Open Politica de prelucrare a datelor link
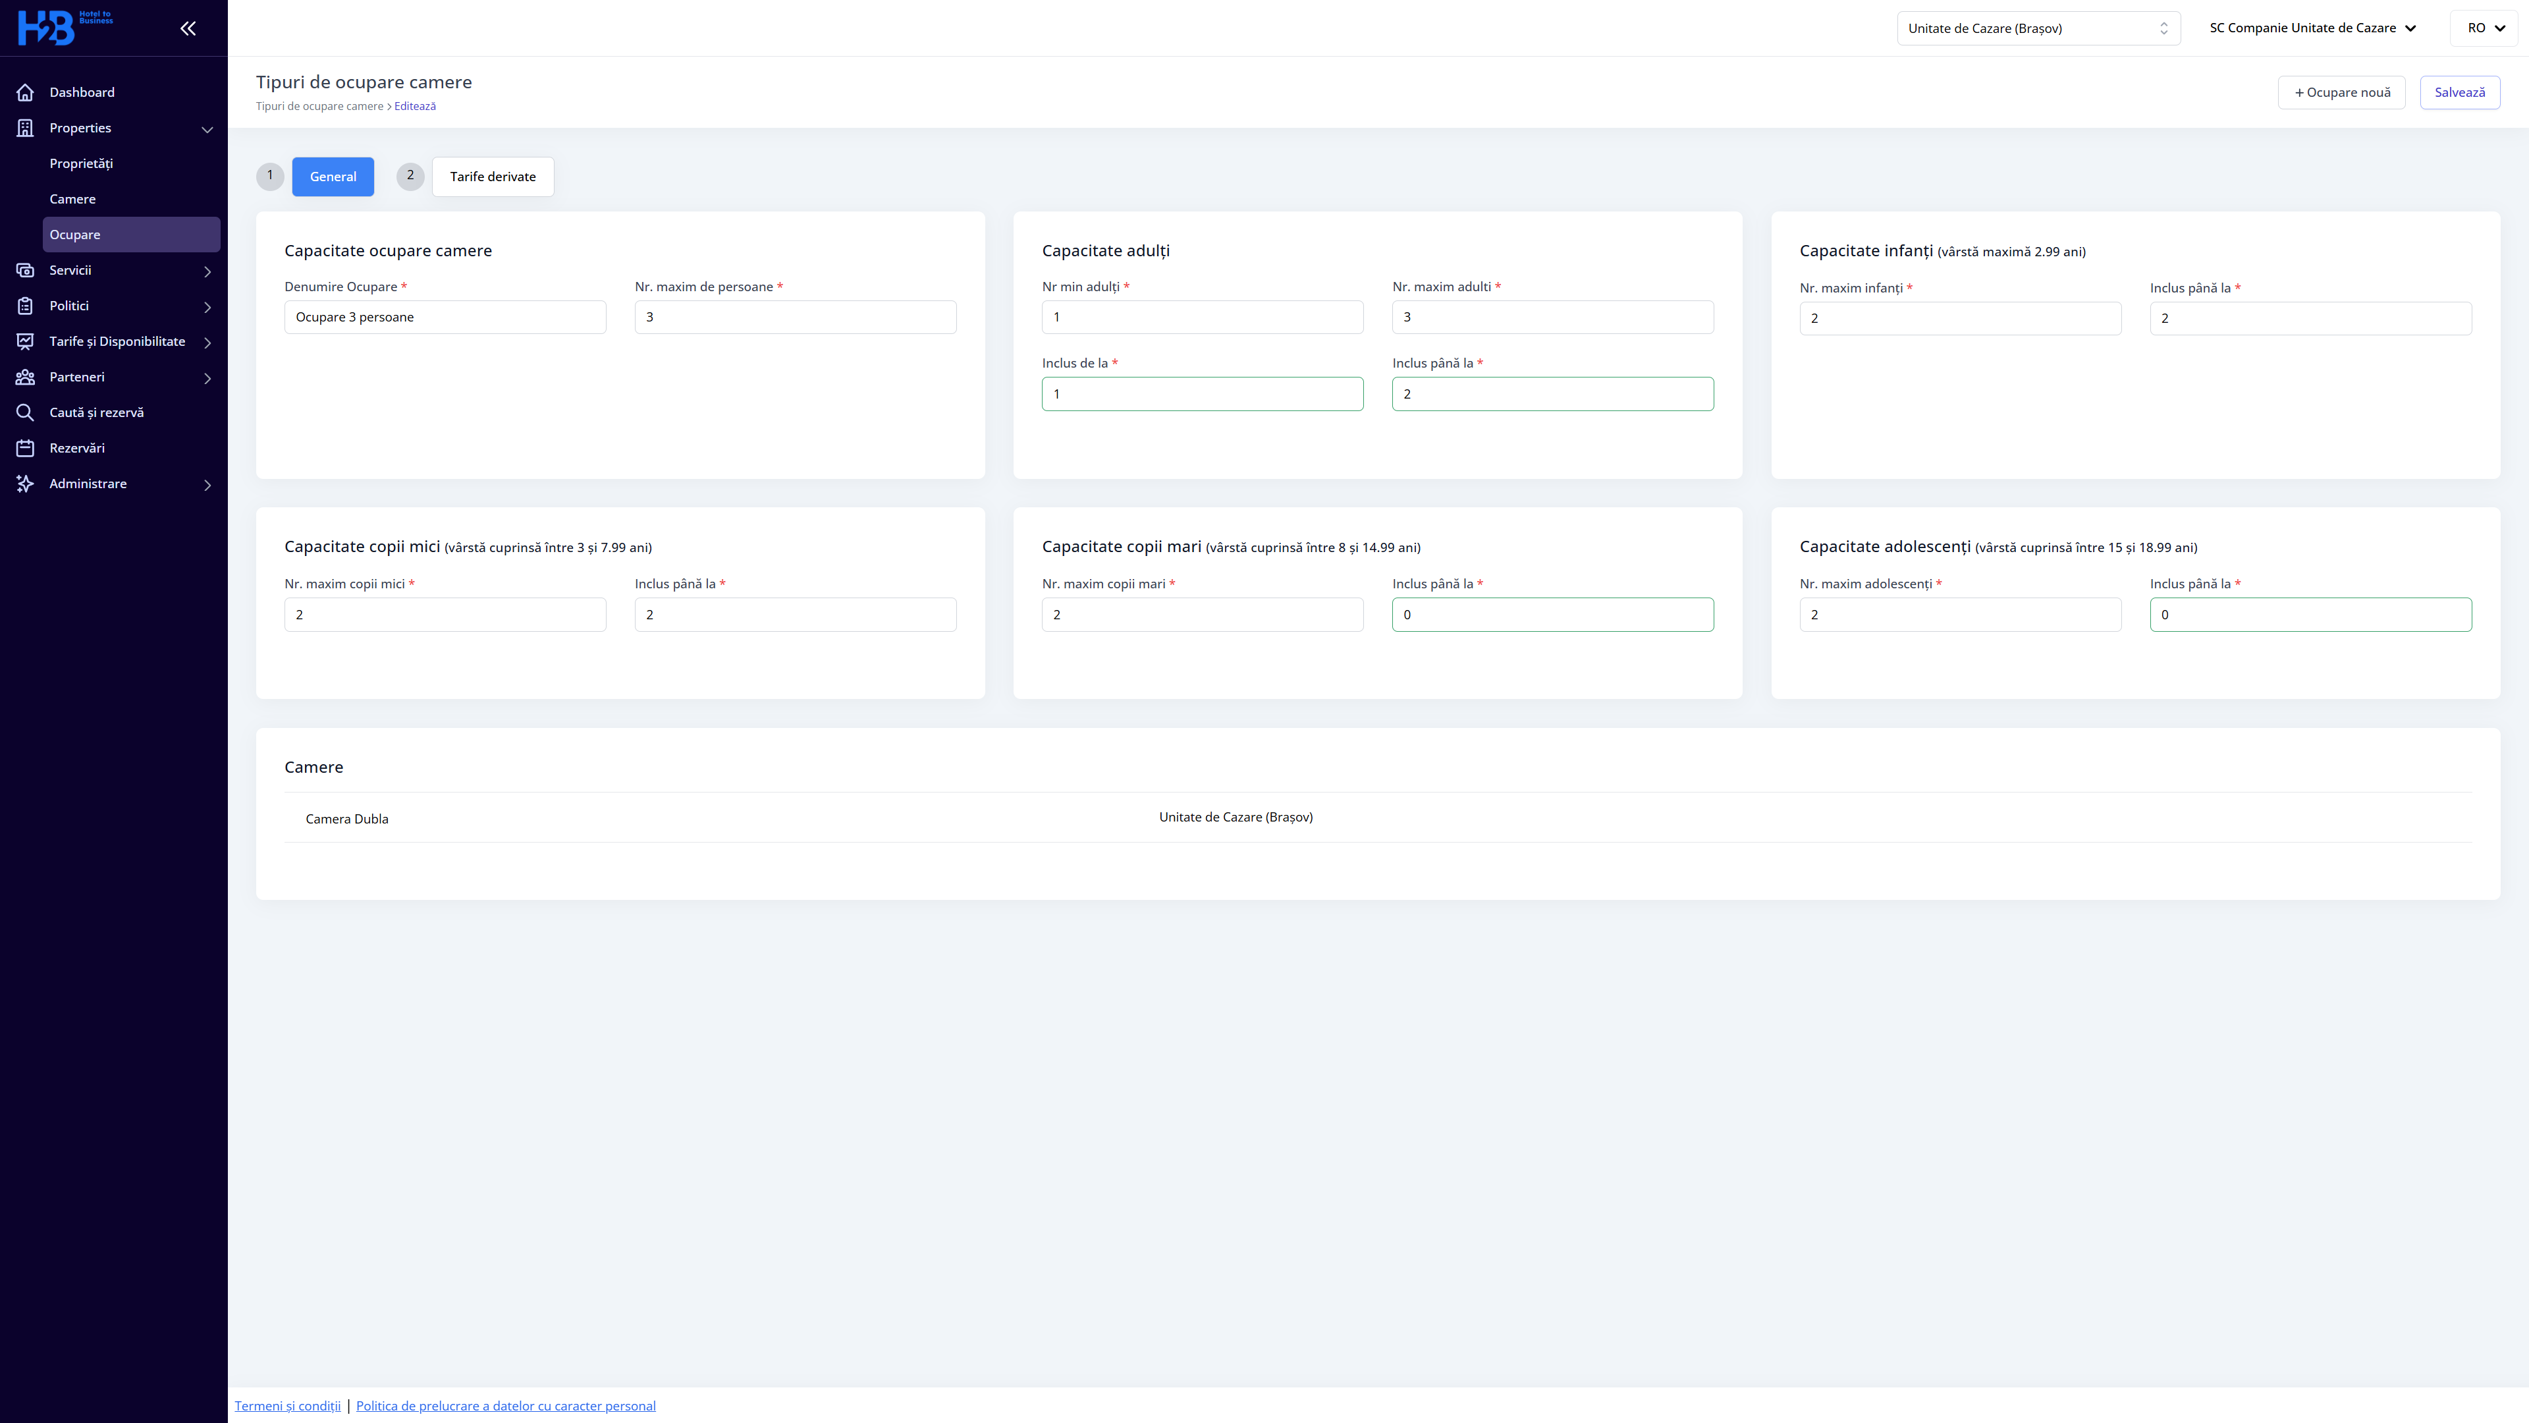Screen dimensions: 2529x1423 pos(506,1405)
